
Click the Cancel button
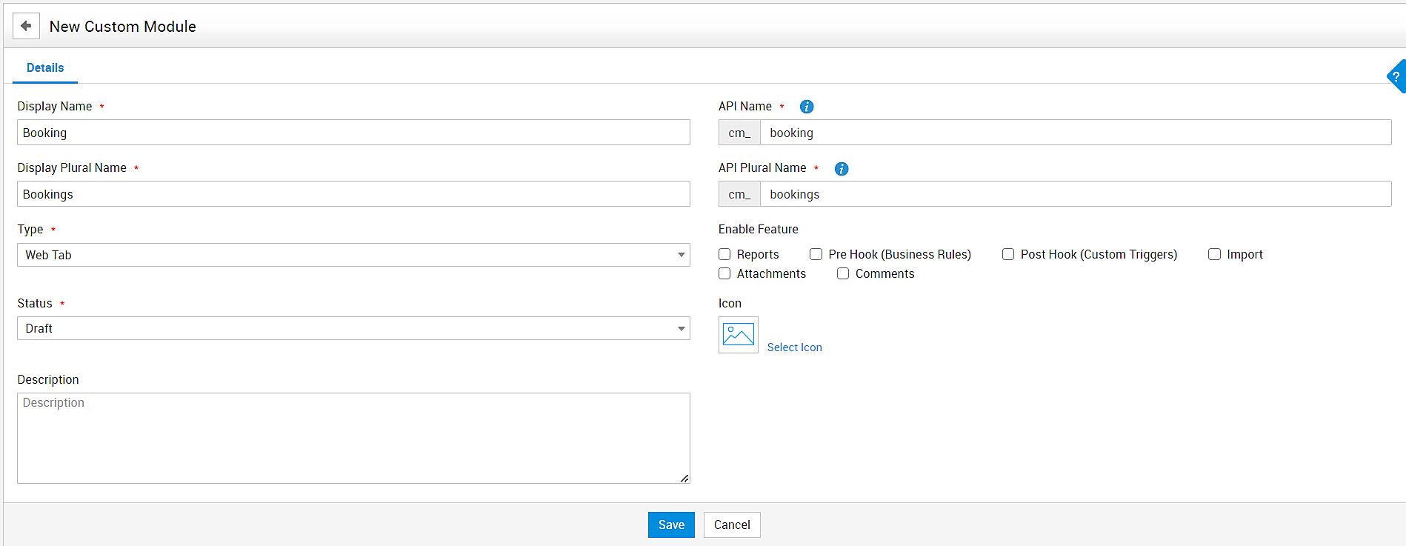coord(731,525)
